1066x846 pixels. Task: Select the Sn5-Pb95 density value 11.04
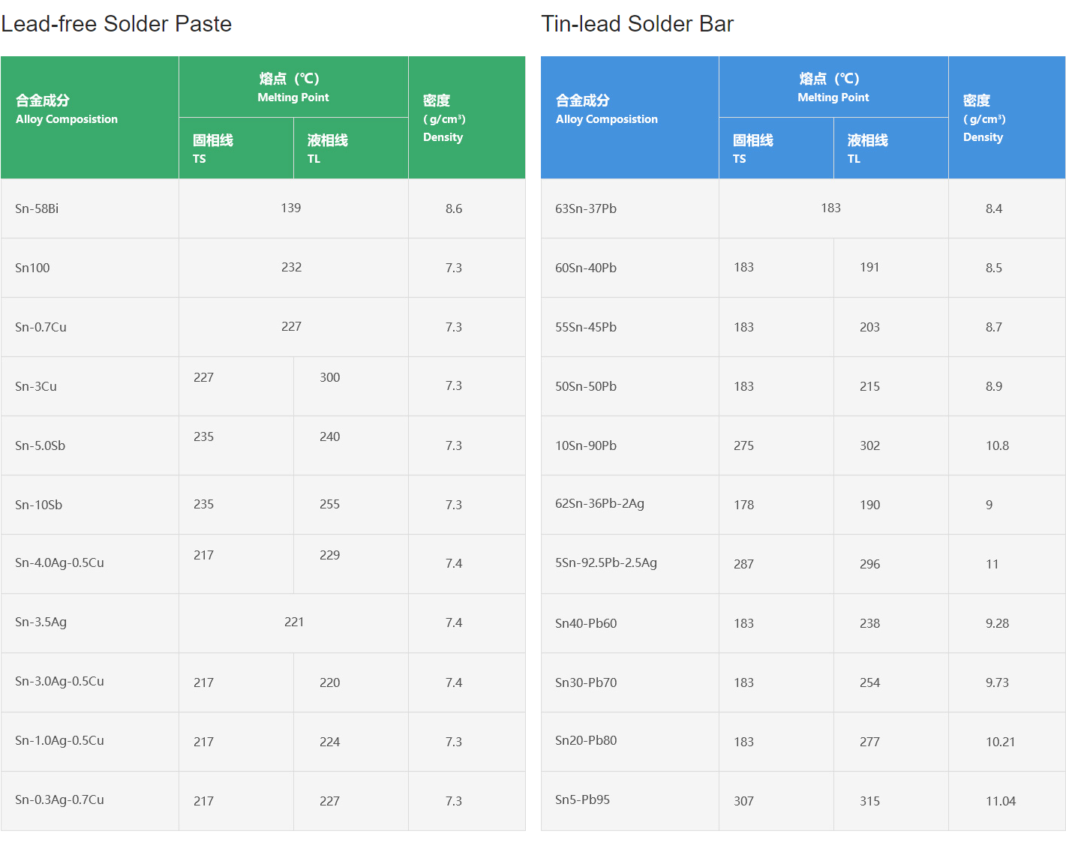click(1001, 801)
